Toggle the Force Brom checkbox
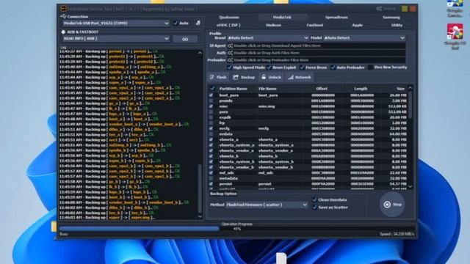 302,67
